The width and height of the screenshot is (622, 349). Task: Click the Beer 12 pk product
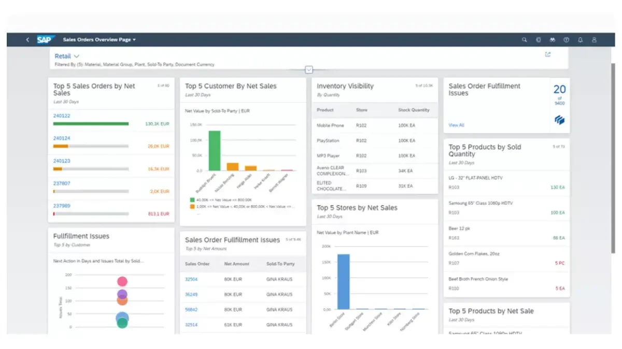pos(506,233)
